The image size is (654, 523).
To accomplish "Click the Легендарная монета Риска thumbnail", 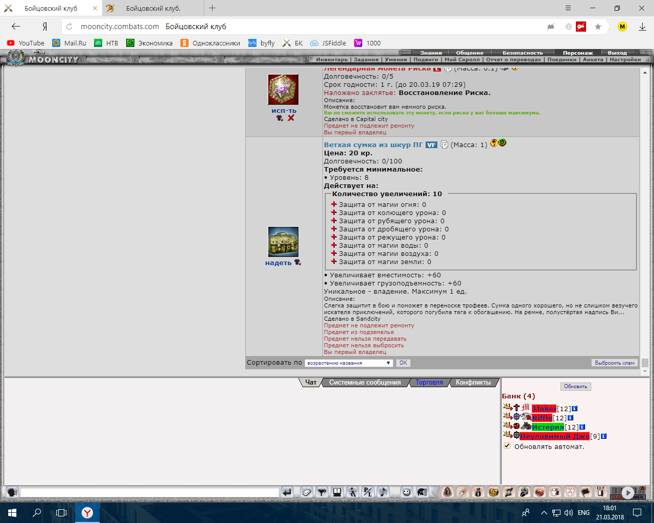I will pos(283,89).
